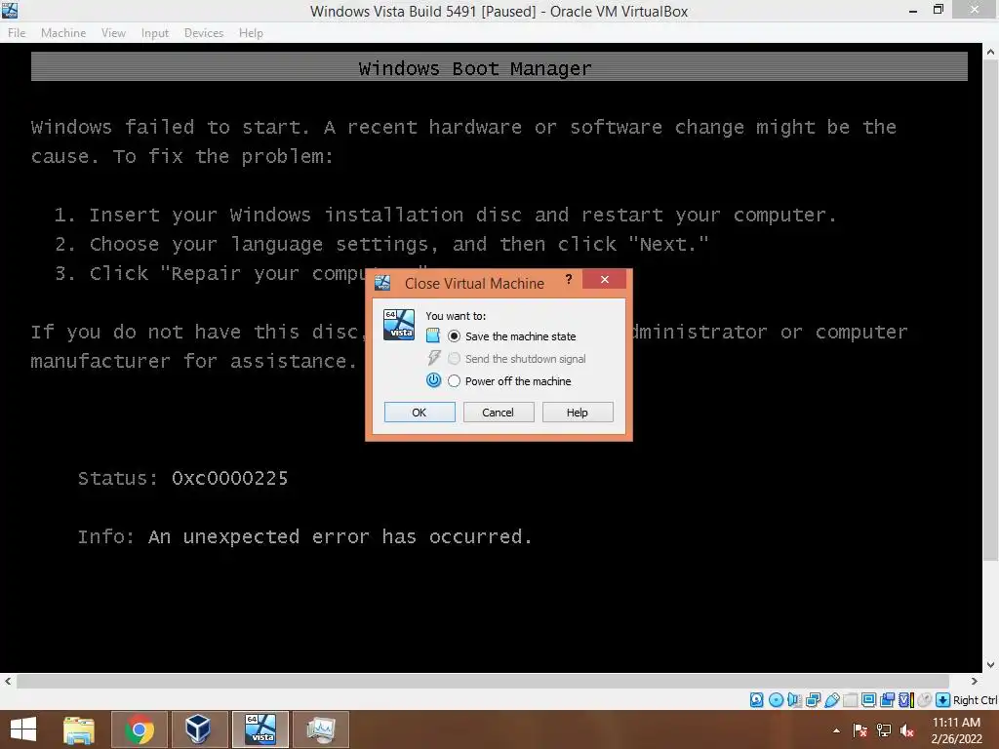Select 'Save the machine state' radio button
Screen dimensions: 999x749
coord(454,335)
